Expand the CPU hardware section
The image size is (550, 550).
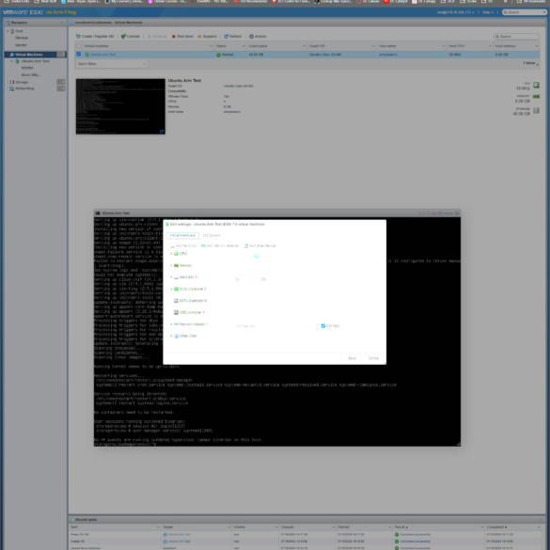pyautogui.click(x=171, y=254)
